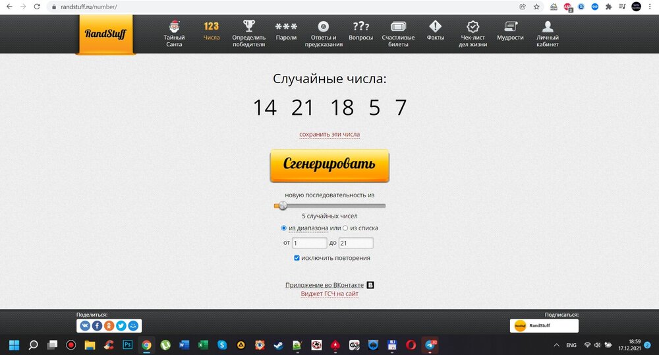The width and height of the screenshot is (659, 355).
Task: Open Определить победителя trophy page
Action: click(248, 33)
